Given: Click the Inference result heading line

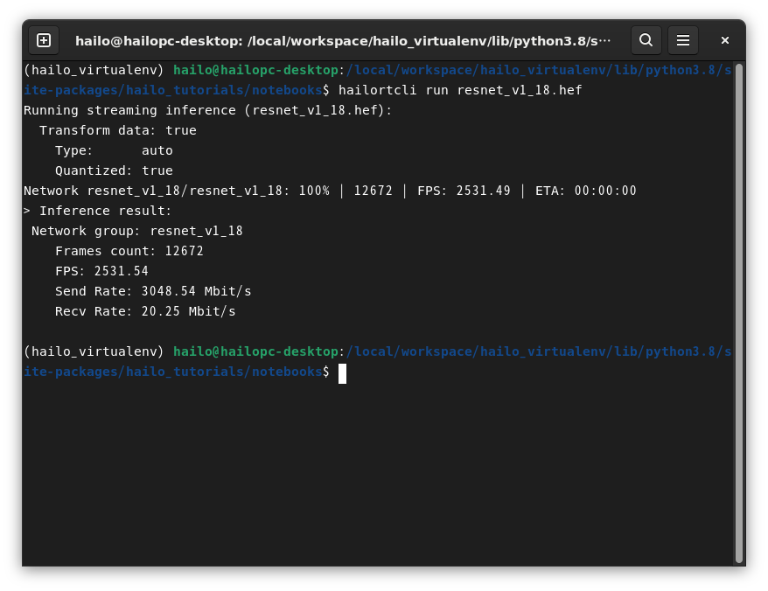Looking at the screenshot, I should coord(97,211).
